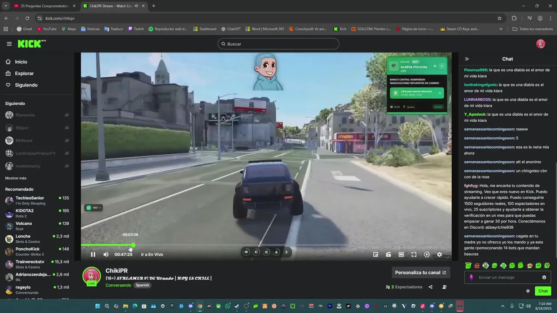557x313 pixels.
Task: Open mini player picture-in-picture icon
Action: click(x=376, y=255)
